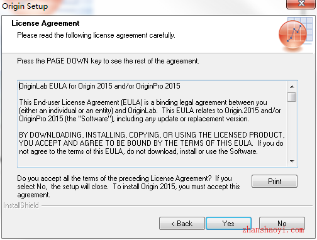Click the Origin Setup title bar text
This screenshot has width=317, height=240.
(x=25, y=6)
